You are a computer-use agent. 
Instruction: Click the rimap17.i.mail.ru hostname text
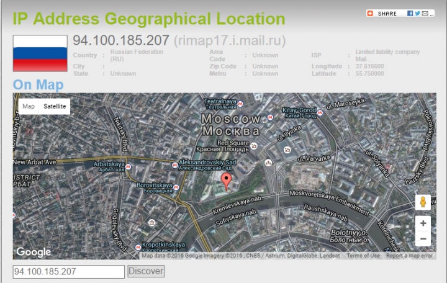tap(230, 40)
